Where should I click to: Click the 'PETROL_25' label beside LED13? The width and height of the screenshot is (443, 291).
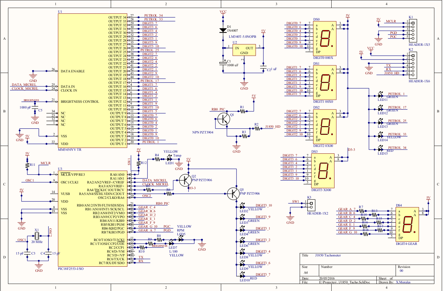(x=397, y=121)
